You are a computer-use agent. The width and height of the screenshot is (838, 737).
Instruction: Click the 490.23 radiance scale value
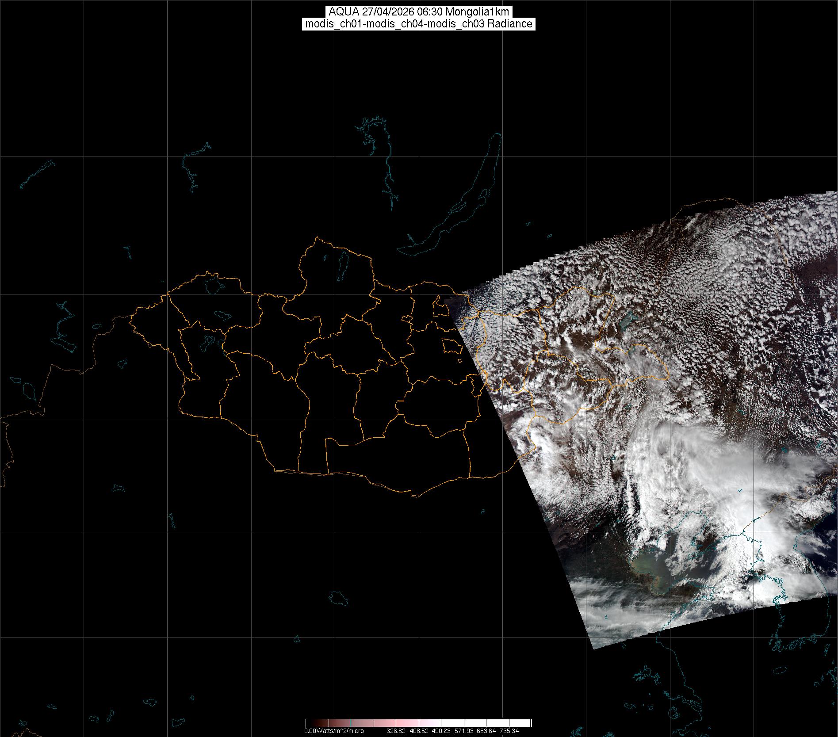pyautogui.click(x=441, y=731)
